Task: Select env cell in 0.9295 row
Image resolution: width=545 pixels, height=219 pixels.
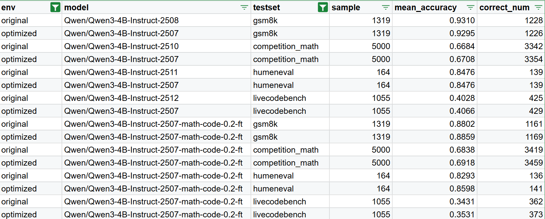Action: [x=31, y=33]
